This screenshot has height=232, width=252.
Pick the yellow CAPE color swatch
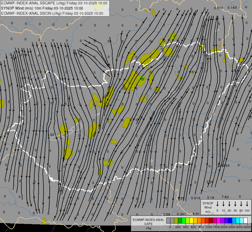click(x=192, y=220)
